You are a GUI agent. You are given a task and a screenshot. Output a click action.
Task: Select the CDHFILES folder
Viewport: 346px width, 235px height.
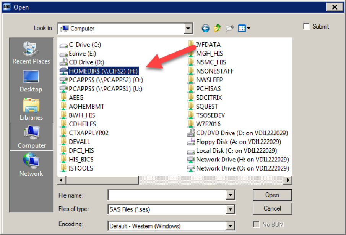(78, 124)
